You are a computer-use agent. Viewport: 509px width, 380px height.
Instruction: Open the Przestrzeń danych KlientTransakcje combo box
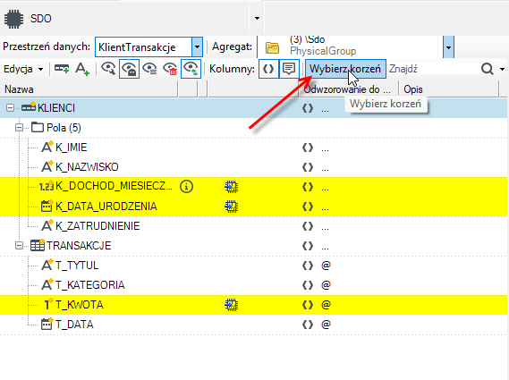tap(148, 47)
